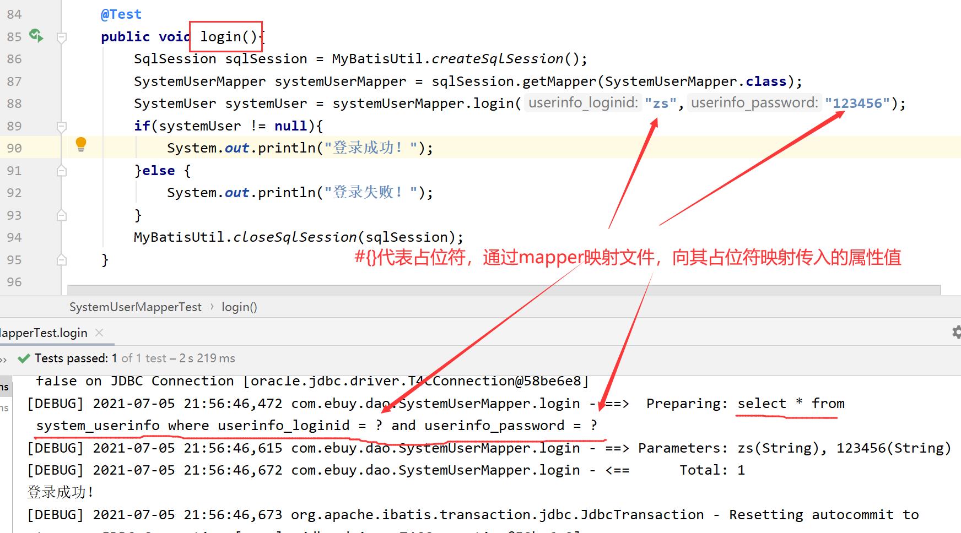The height and width of the screenshot is (533, 961).
Task: Click createSqlSession method call on line 86
Action: click(x=497, y=59)
